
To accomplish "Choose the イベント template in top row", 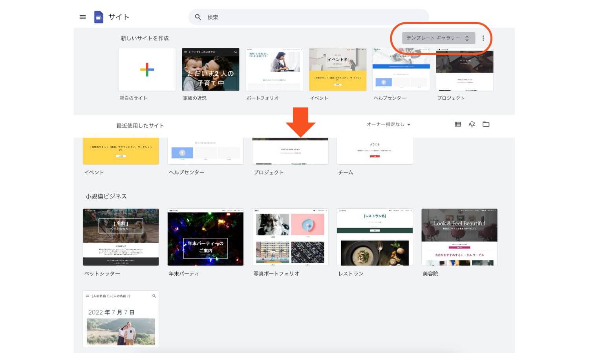I will pos(338,69).
